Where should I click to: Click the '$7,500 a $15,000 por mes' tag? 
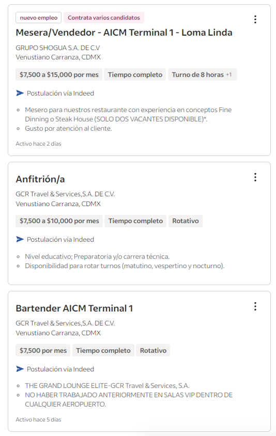(59, 74)
